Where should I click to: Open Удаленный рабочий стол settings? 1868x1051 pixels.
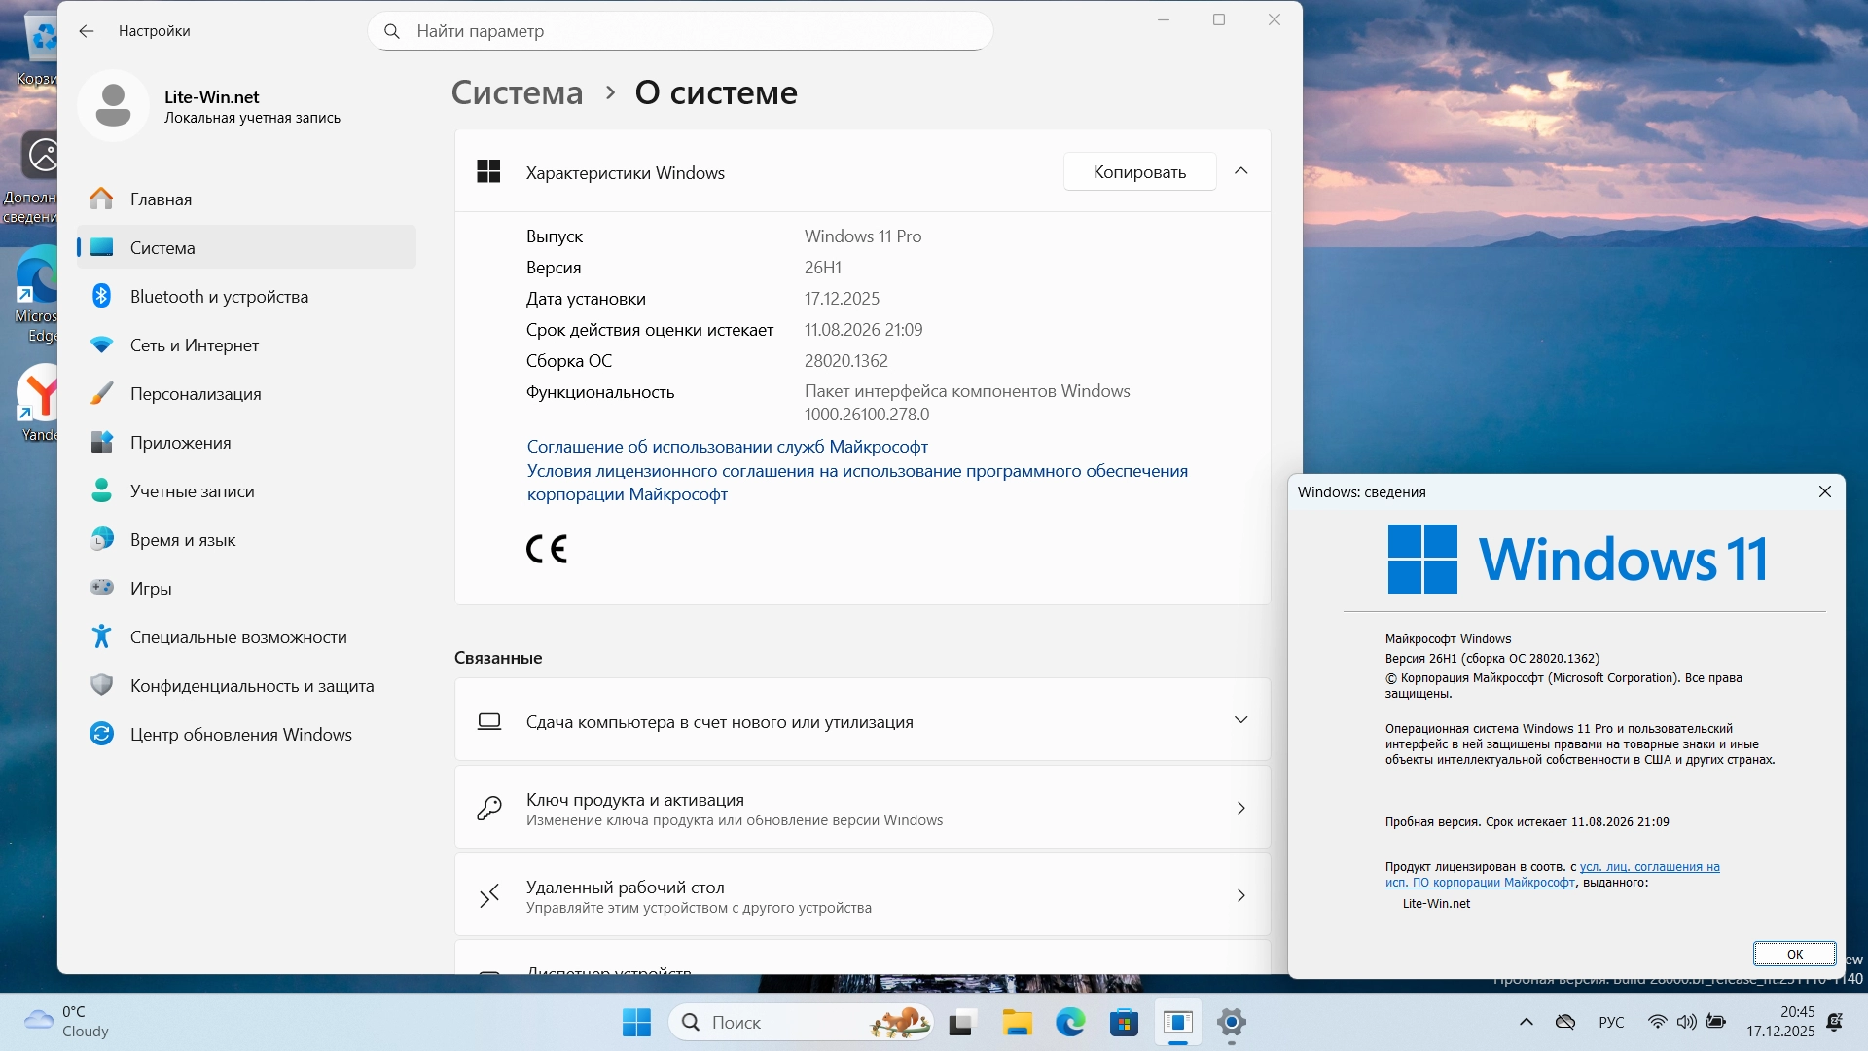tap(861, 896)
